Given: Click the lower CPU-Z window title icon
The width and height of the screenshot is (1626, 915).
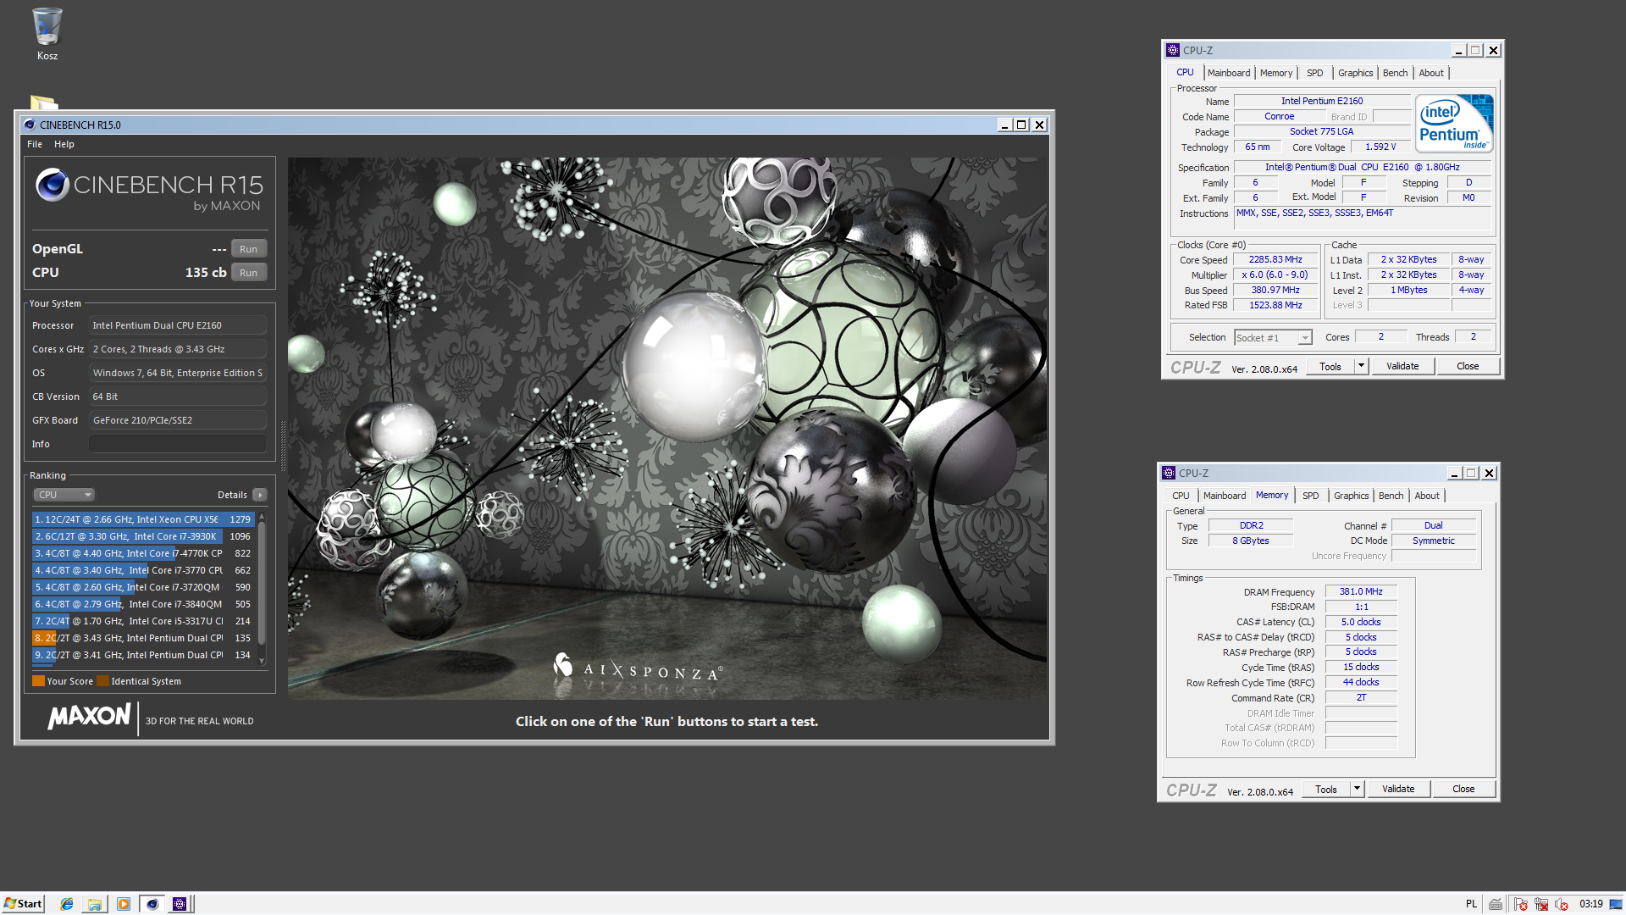Looking at the screenshot, I should [x=1169, y=473].
